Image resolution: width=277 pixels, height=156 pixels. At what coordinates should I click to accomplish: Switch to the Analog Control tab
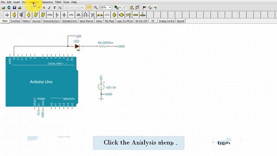coord(166,21)
